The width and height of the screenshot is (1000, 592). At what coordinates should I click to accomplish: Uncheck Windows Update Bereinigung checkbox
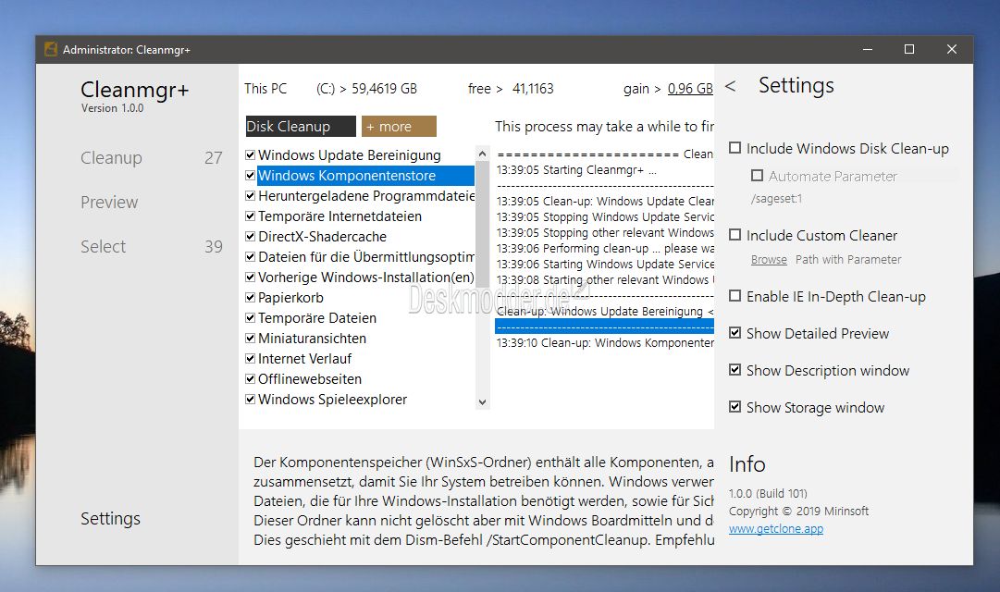pos(251,155)
